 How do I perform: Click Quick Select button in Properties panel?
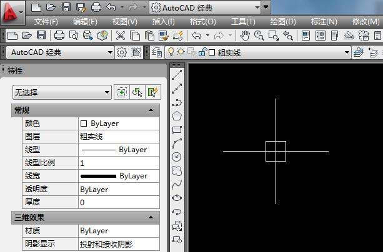(x=153, y=92)
